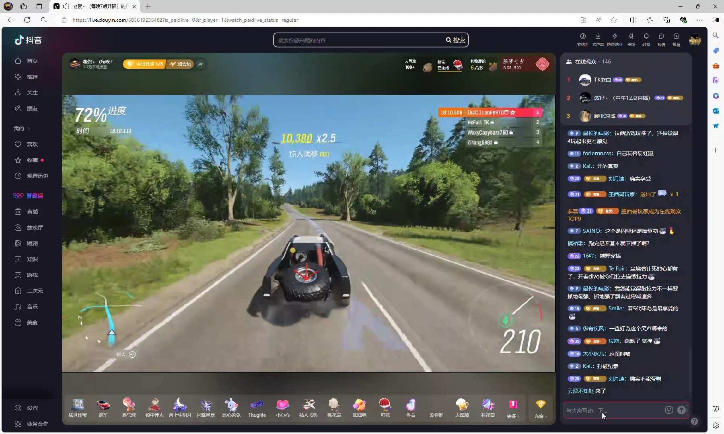Screen dimensions: 724x434
Task: Select 短剧 in the sidebar
Action: point(27,243)
